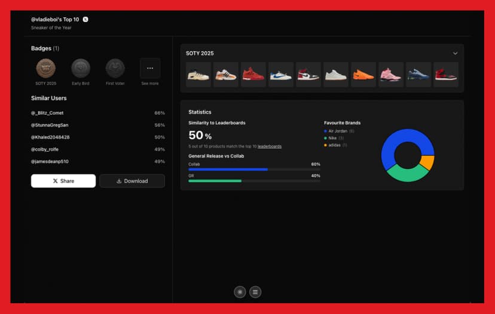Click the 66% similarity value for @_Blitz_Comet
This screenshot has height=314, width=495.
pyautogui.click(x=160, y=113)
